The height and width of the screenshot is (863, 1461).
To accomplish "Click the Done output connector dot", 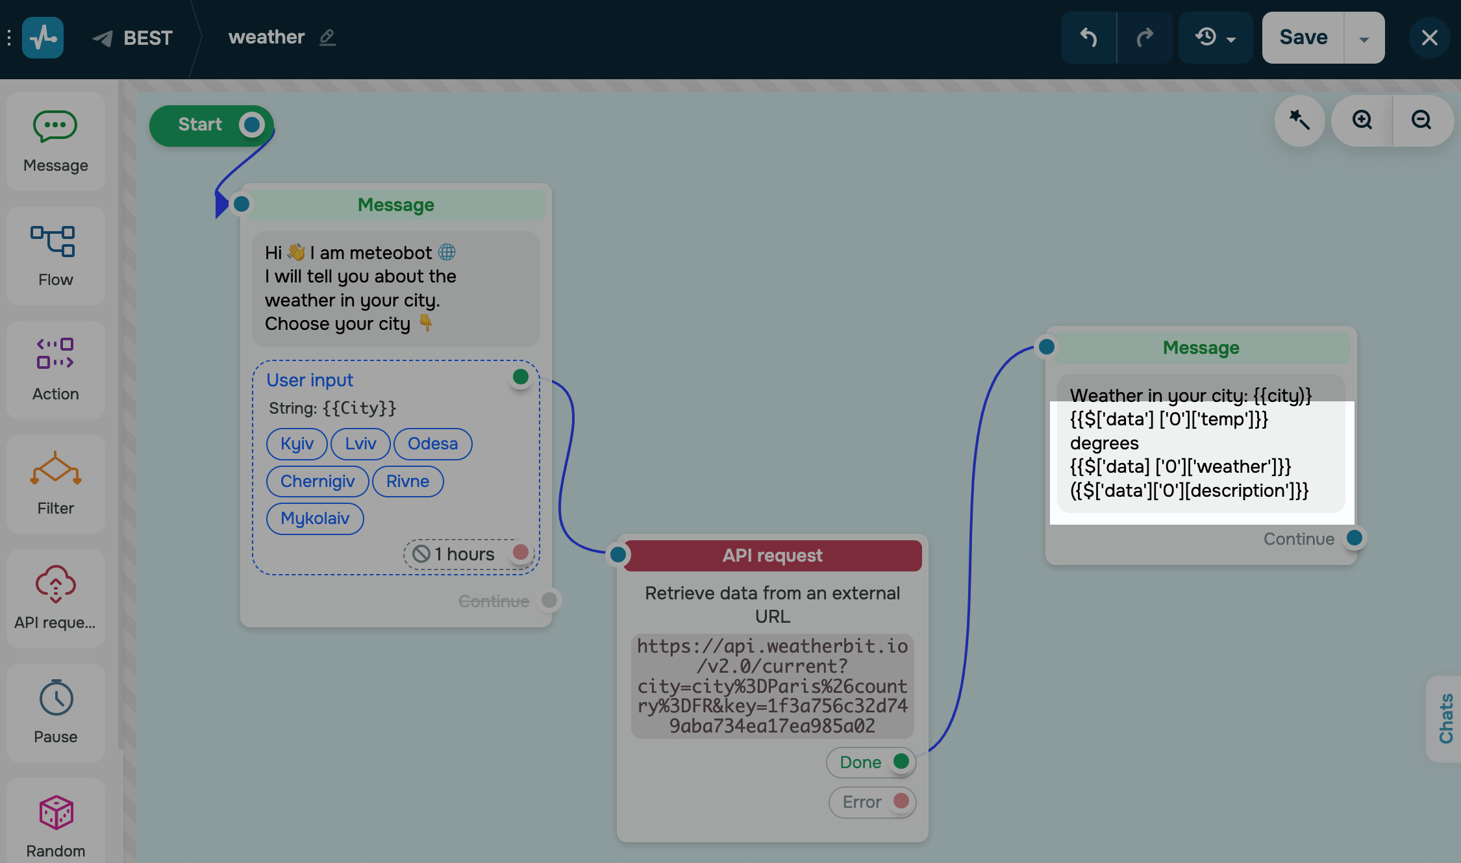I will click(901, 761).
